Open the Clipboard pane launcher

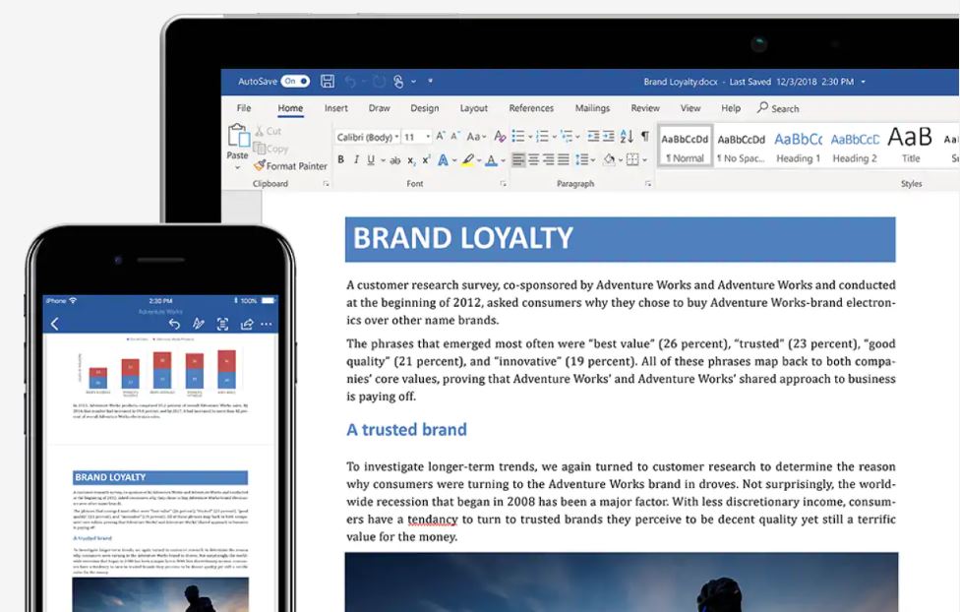(x=326, y=184)
